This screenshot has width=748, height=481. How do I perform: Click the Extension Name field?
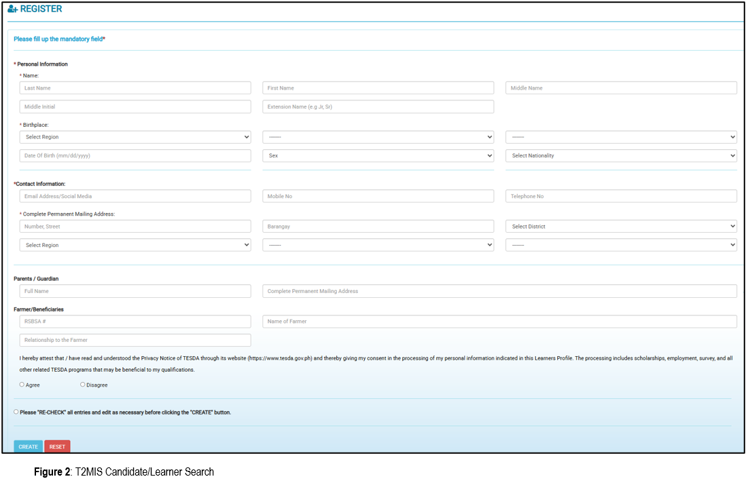(x=378, y=107)
